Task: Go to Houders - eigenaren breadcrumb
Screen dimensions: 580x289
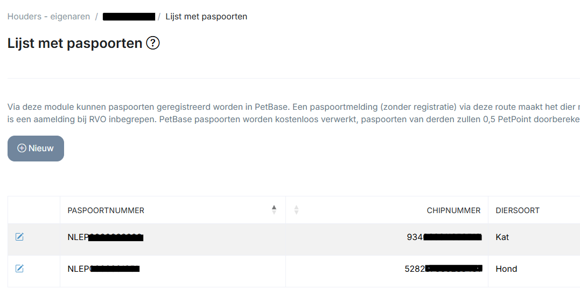Action: click(48, 17)
